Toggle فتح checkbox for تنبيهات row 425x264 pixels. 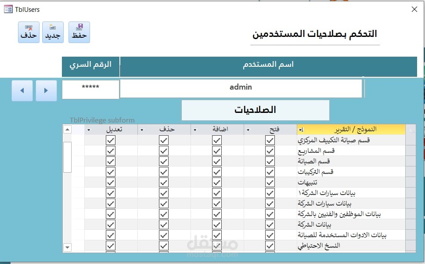pos(270,182)
